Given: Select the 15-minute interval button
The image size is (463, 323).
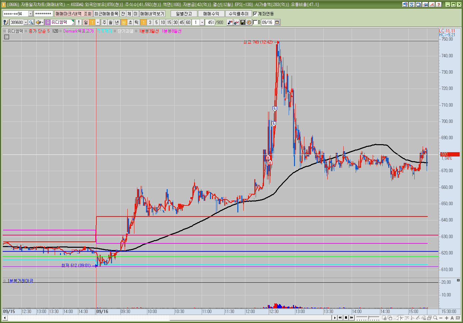Looking at the screenshot, I should [x=169, y=22].
